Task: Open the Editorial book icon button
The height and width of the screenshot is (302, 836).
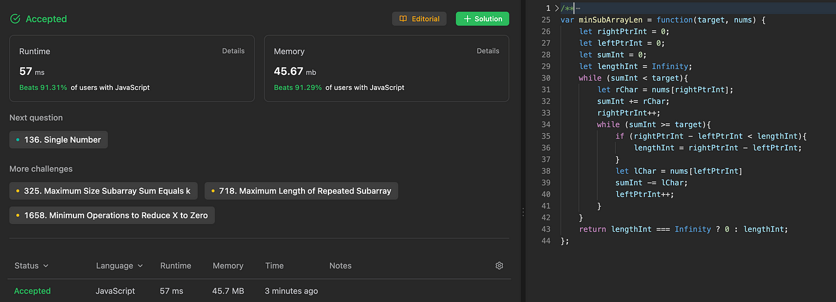Action: [403, 19]
